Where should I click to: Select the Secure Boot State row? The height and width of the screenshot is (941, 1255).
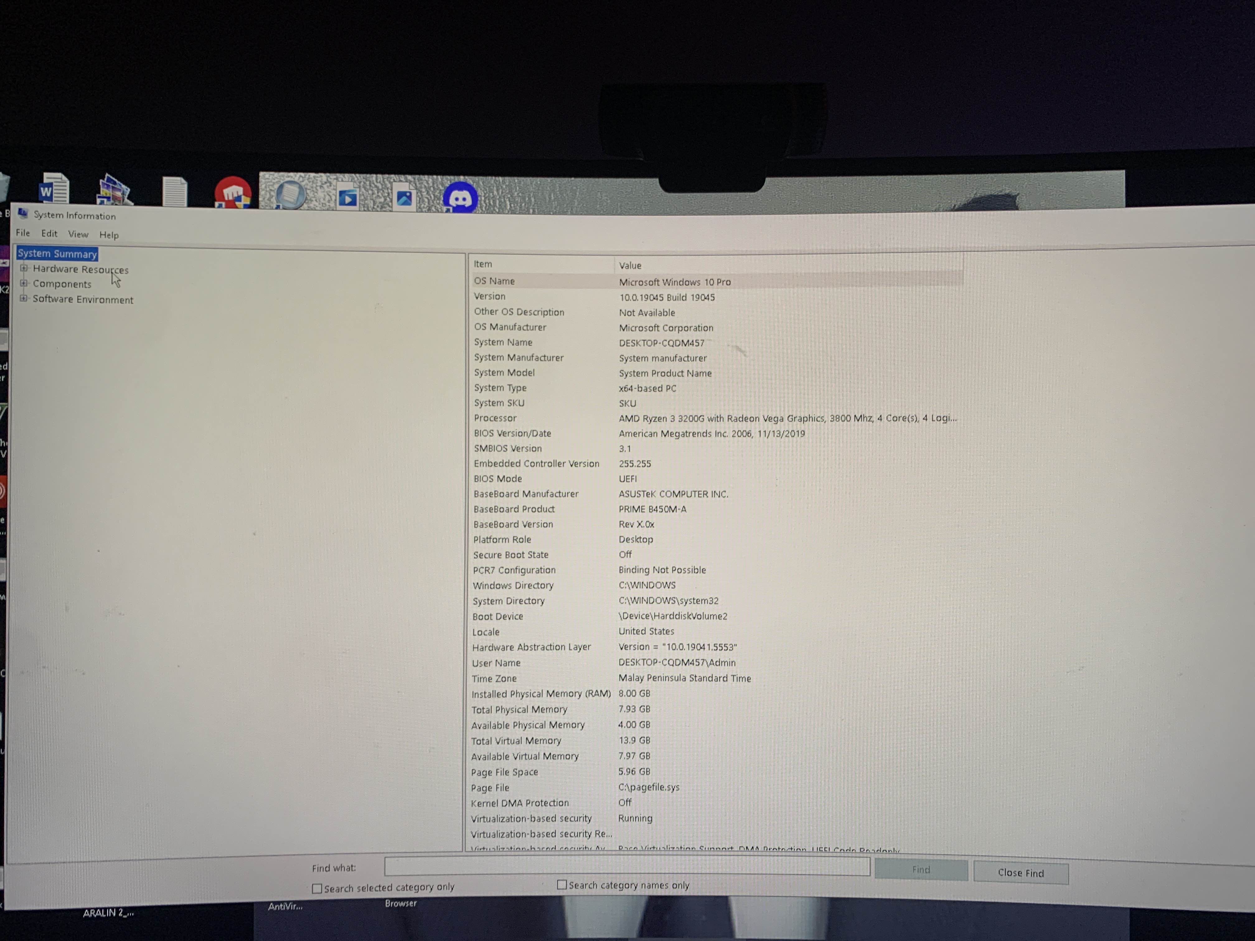click(717, 555)
